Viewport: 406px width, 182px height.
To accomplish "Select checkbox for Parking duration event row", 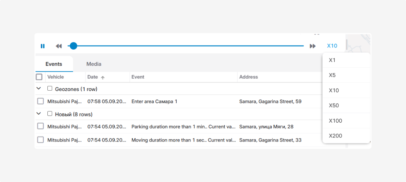I will (x=41, y=126).
